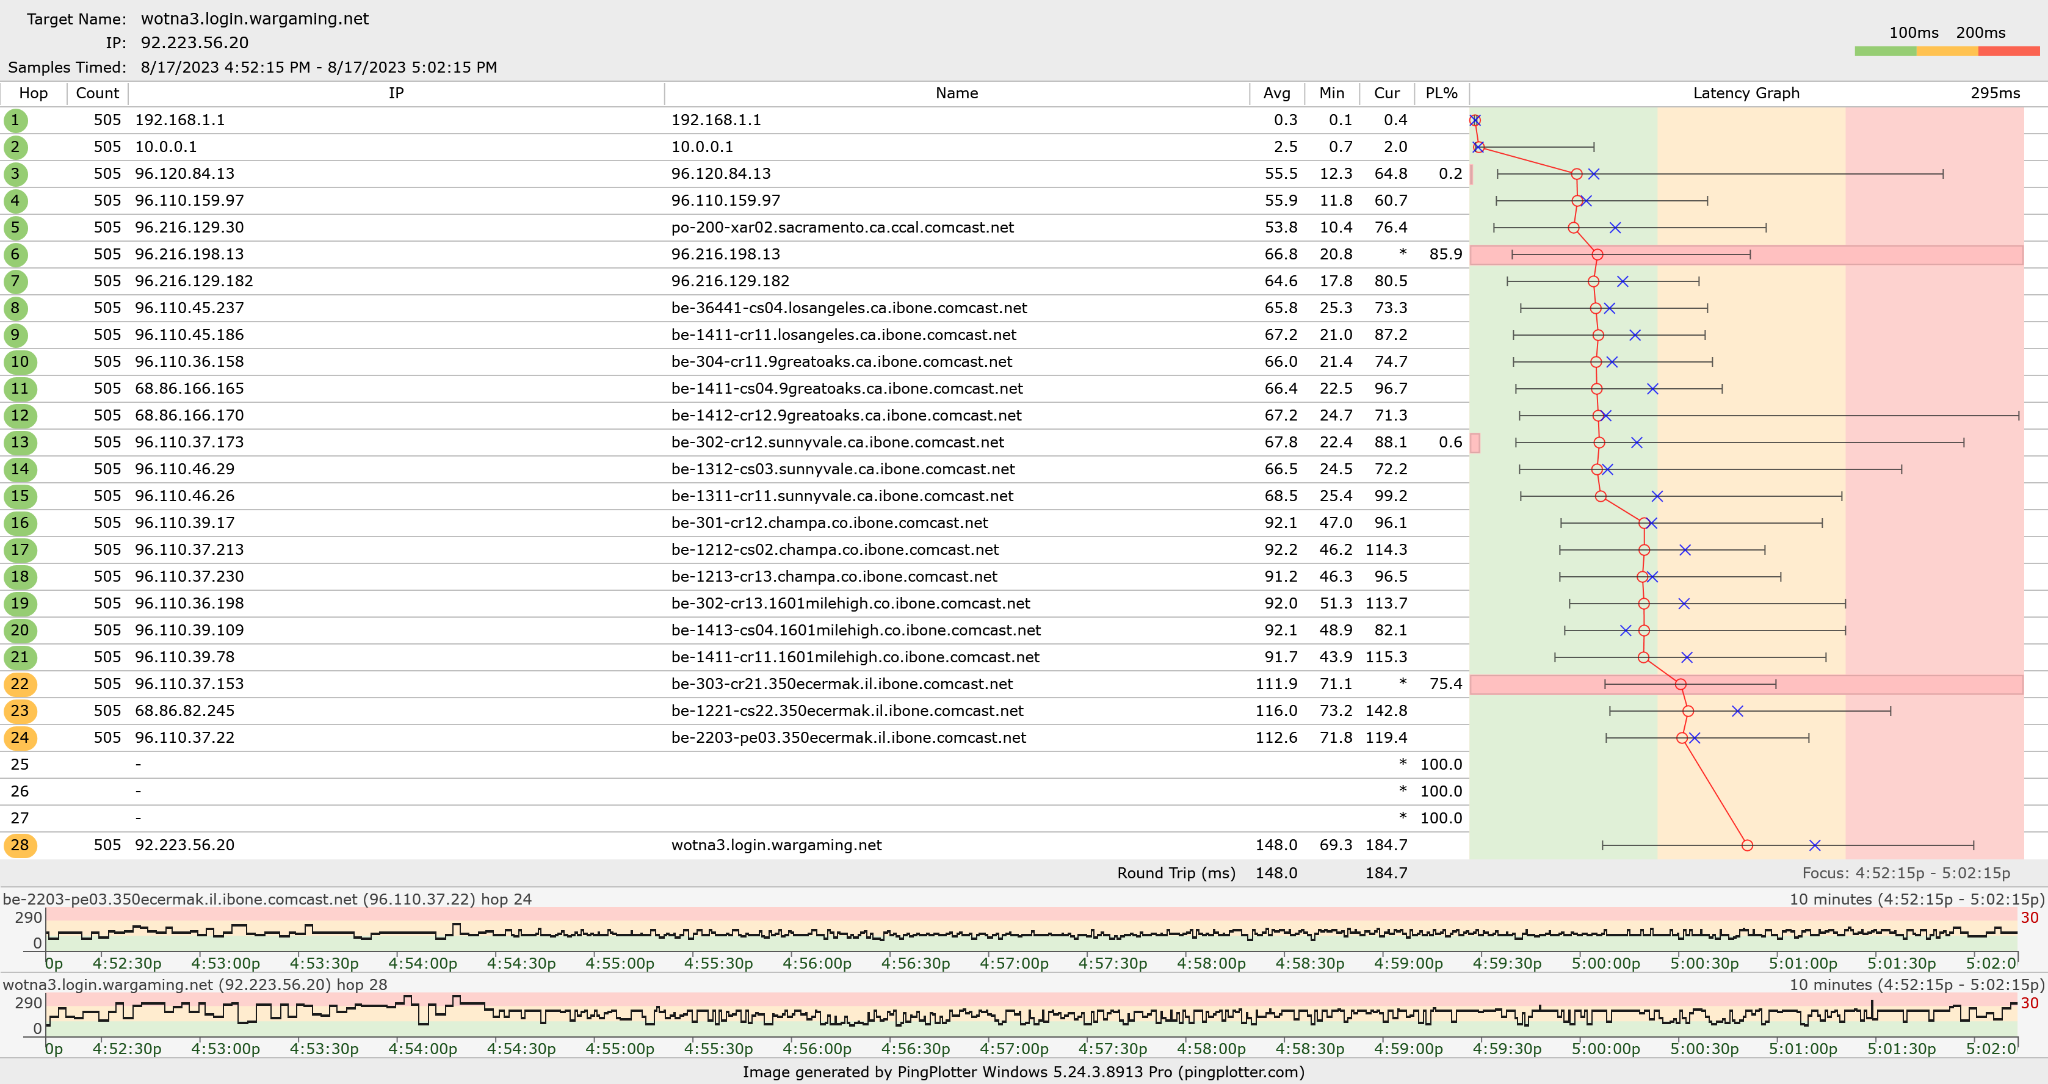Click be-36441-cs04.losangeles.ca.ibone.comcast.net name
2048x1084 pixels.
pos(849,308)
